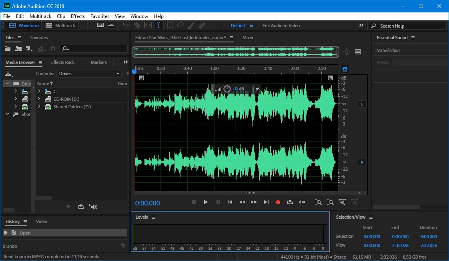Switch to the Mixer tab

(x=248, y=38)
